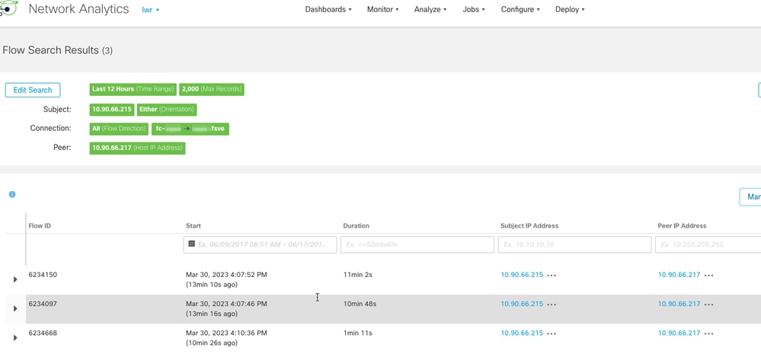Click the 2,000 Max Records tag
761x354 pixels.
[x=212, y=89]
